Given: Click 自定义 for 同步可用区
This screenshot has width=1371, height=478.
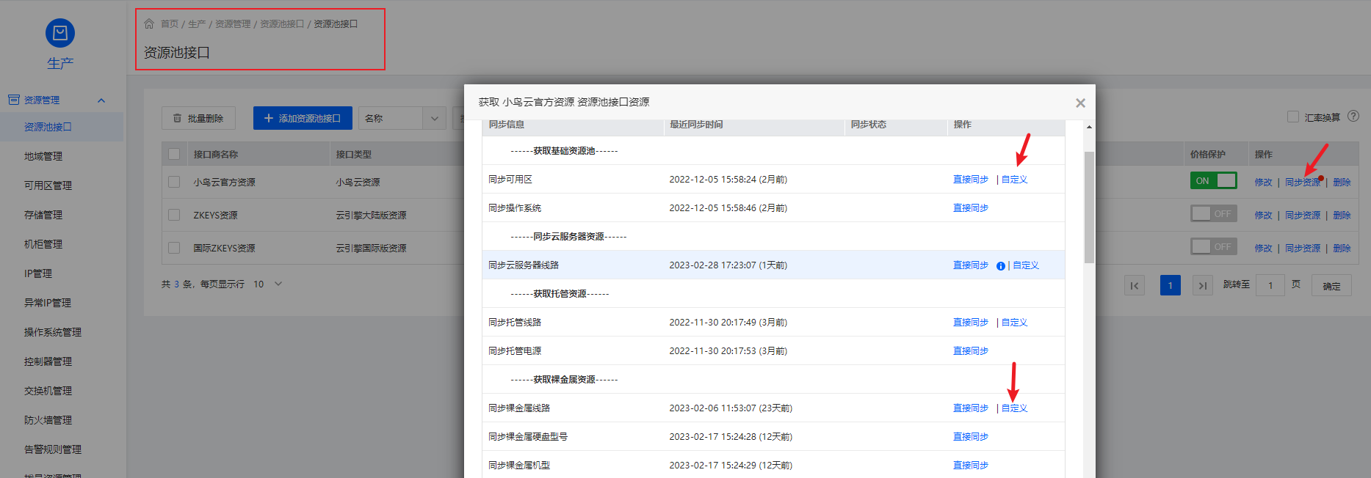Looking at the screenshot, I should point(1014,180).
